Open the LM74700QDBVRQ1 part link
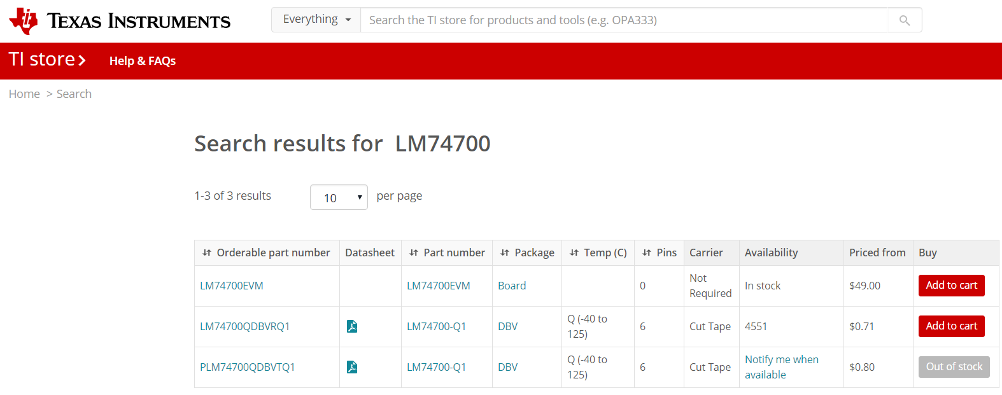Viewport: 1002px width, 395px height. click(x=245, y=326)
